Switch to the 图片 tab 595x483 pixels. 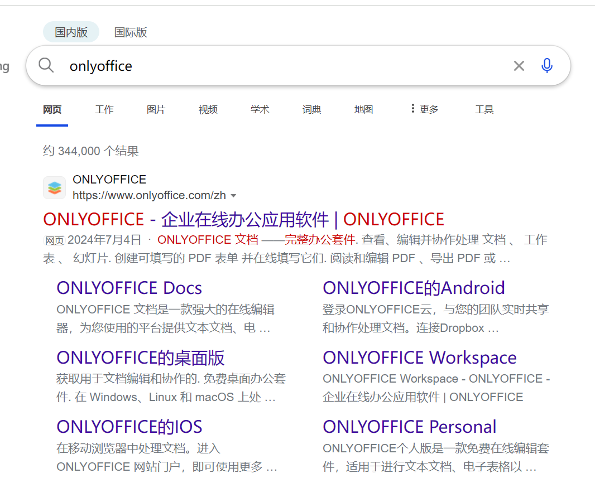pyautogui.click(x=156, y=109)
